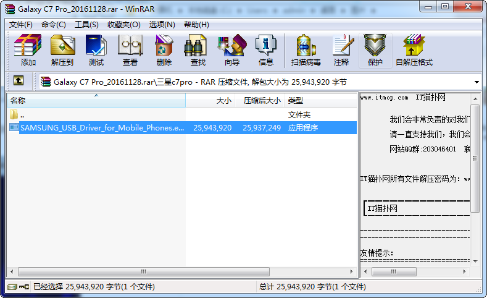Viewport: 487px width, 298px height.
Task: Start Virus Scan (扫描病毒) tool
Action: (306, 45)
